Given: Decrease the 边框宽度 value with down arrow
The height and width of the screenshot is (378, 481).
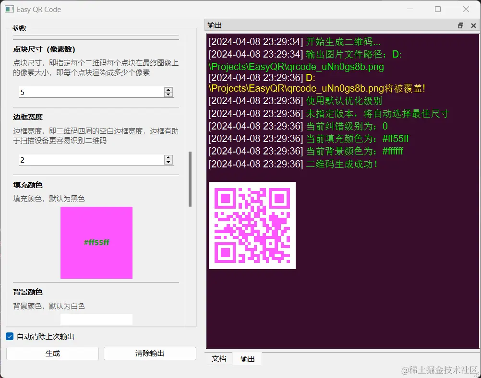Looking at the screenshot, I should (x=168, y=162).
